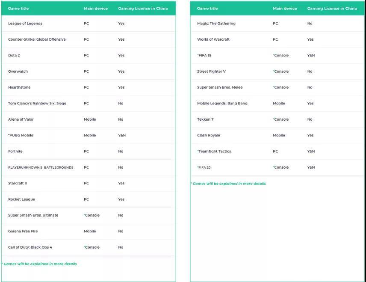Screen dimensions: 366x282
Task: Click the Dota 2 game title
Action: tap(14, 55)
